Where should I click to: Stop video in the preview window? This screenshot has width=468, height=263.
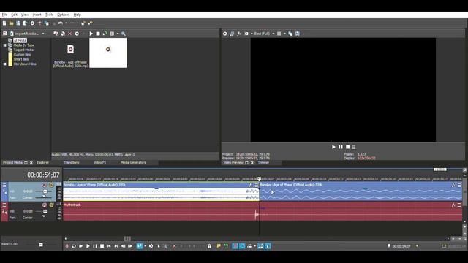(x=348, y=147)
